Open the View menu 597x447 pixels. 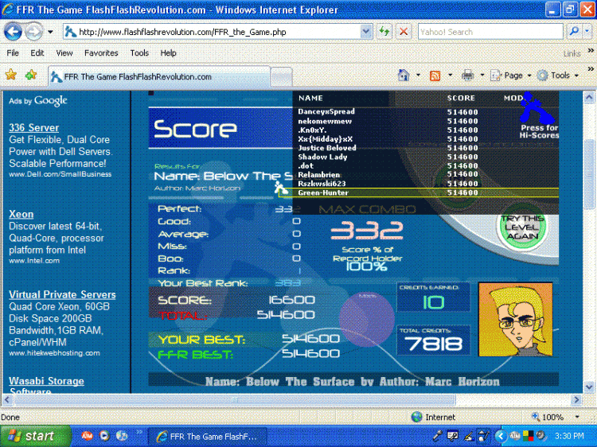(64, 52)
